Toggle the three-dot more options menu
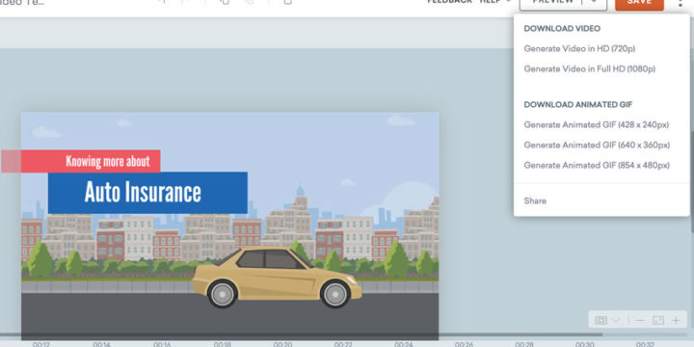Viewport: 694px width, 347px height. pyautogui.click(x=681, y=4)
